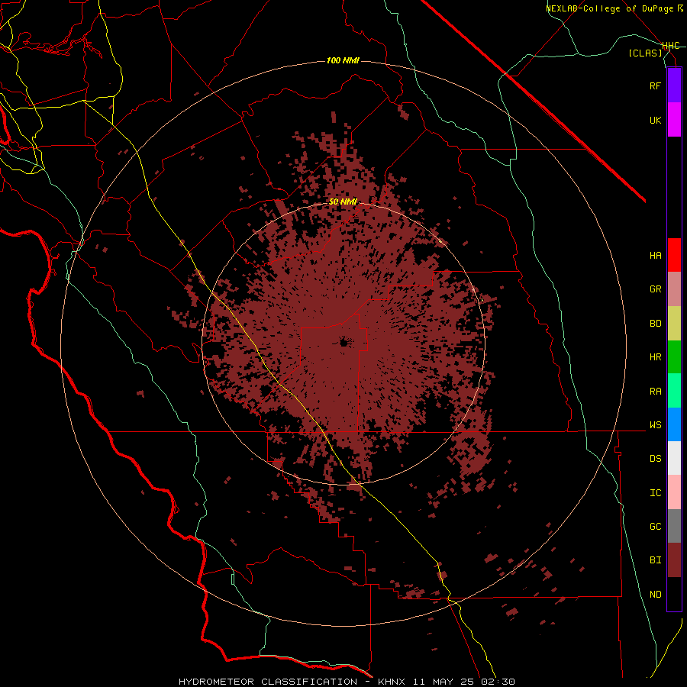This screenshot has height=687, width=687.
Task: Click the ND black legend swatch
Action: tap(674, 594)
